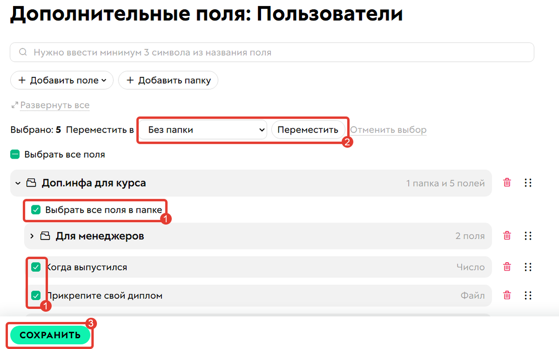Click the Число type label
Screen dimensions: 559x349
470,267
